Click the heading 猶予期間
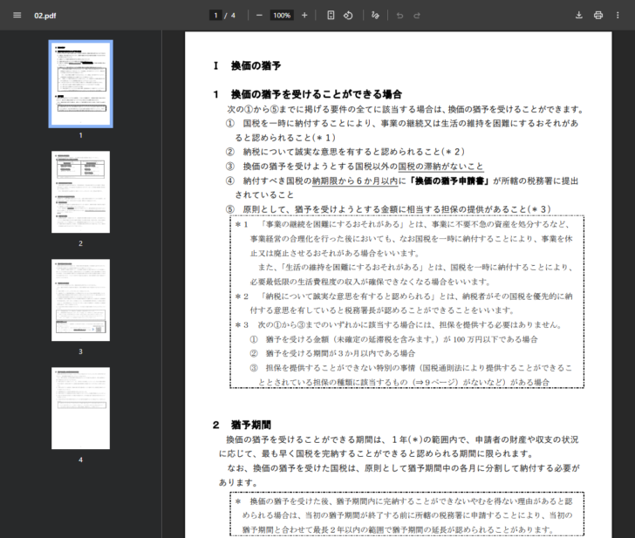The width and height of the screenshot is (635, 538). point(251,425)
